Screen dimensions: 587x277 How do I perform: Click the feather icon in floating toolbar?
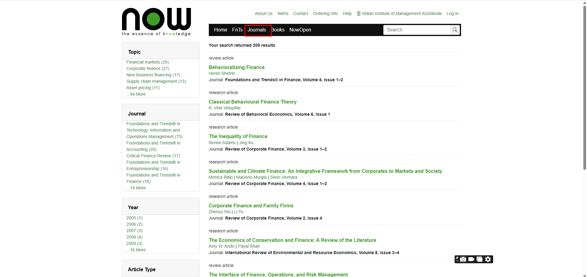pyautogui.click(x=457, y=259)
